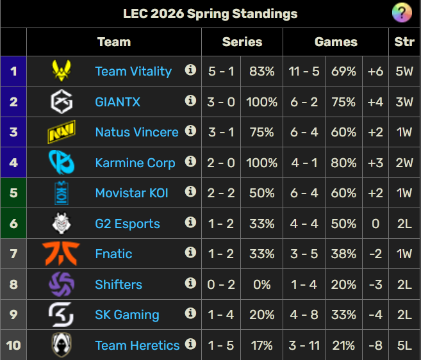Follow the Team Heretics link
This screenshot has height=360, width=421.
click(x=137, y=345)
